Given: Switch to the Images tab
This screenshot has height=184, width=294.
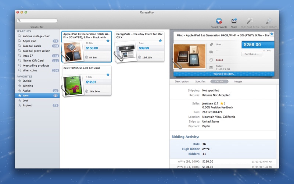Looking at the screenshot, I should 238,81.
